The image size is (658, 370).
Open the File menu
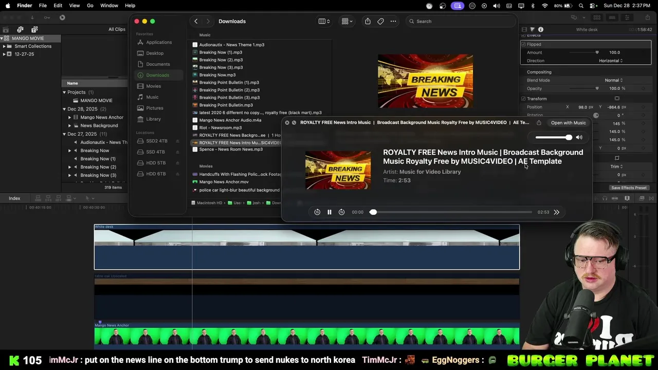pos(43,6)
